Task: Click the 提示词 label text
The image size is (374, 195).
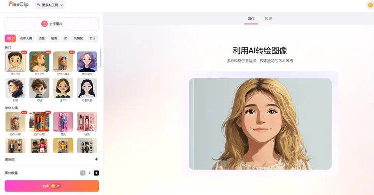Action: (x=9, y=160)
